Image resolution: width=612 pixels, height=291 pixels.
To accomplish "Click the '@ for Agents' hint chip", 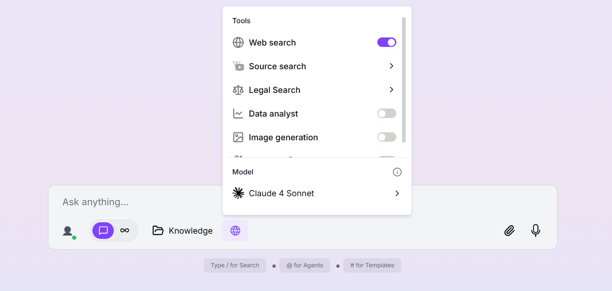I will (305, 265).
